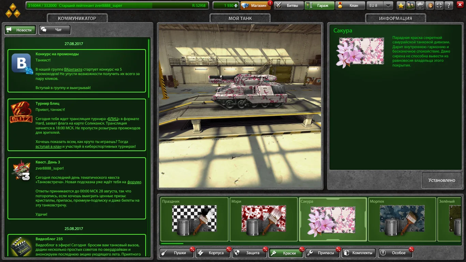The width and height of the screenshot is (466, 262).
Task: Click the VK logo in promo code news
Action: (x=22, y=64)
